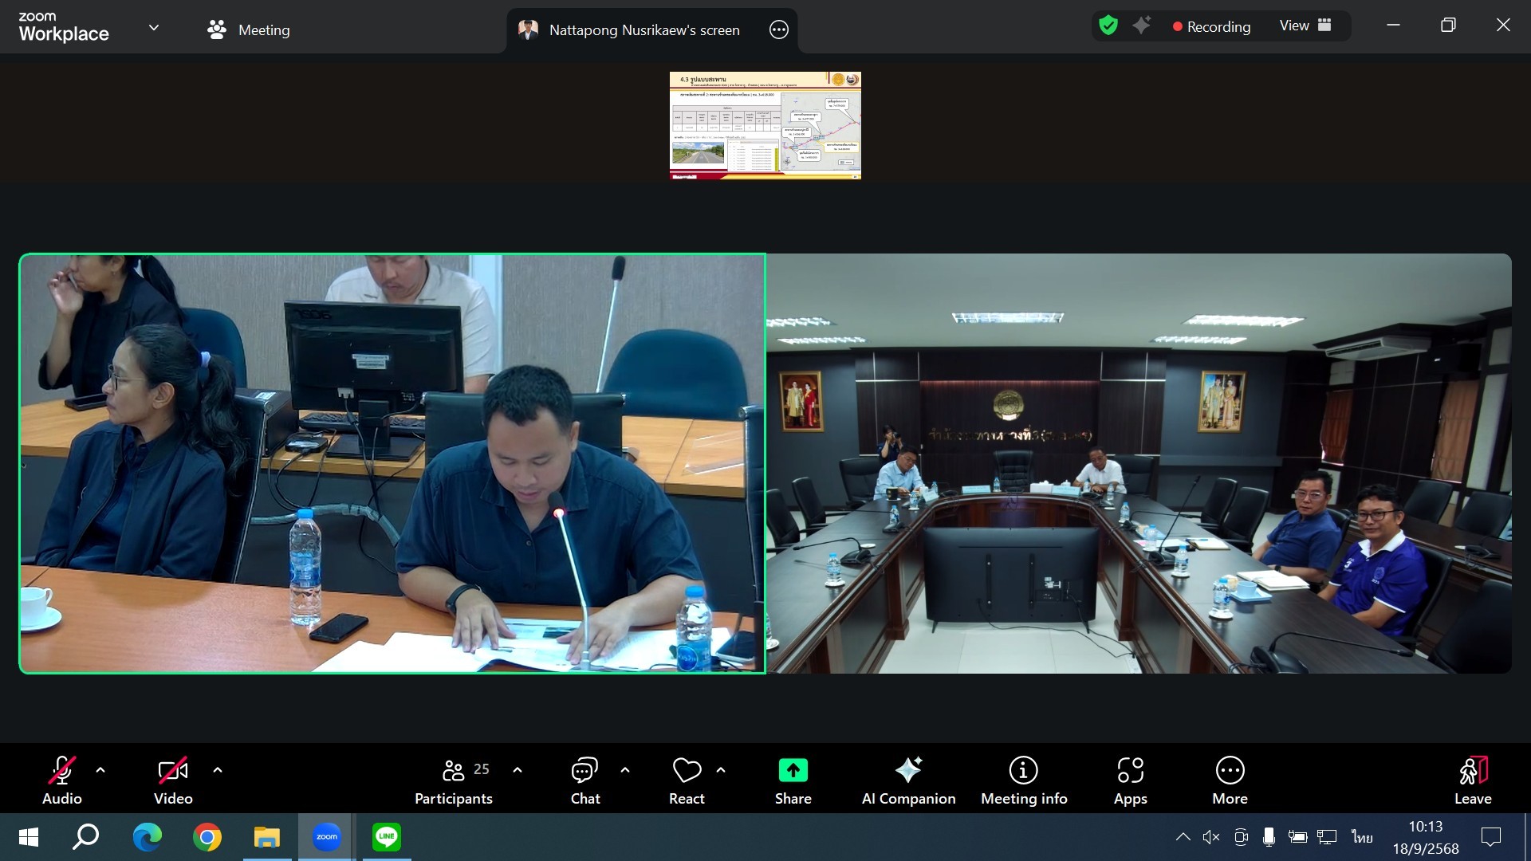Switch to the Meeting tab
Image resolution: width=1531 pixels, height=861 pixels.
(x=249, y=30)
